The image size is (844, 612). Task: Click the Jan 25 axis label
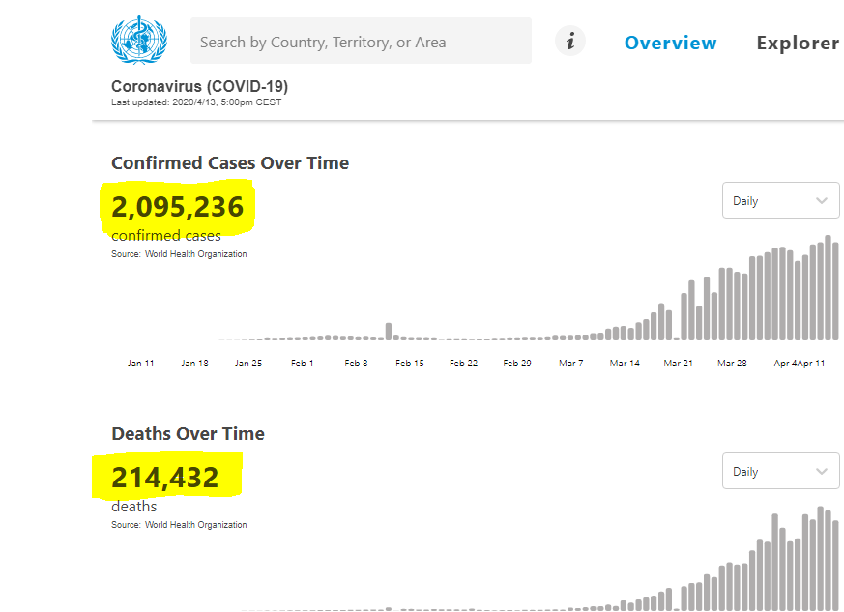(x=248, y=364)
